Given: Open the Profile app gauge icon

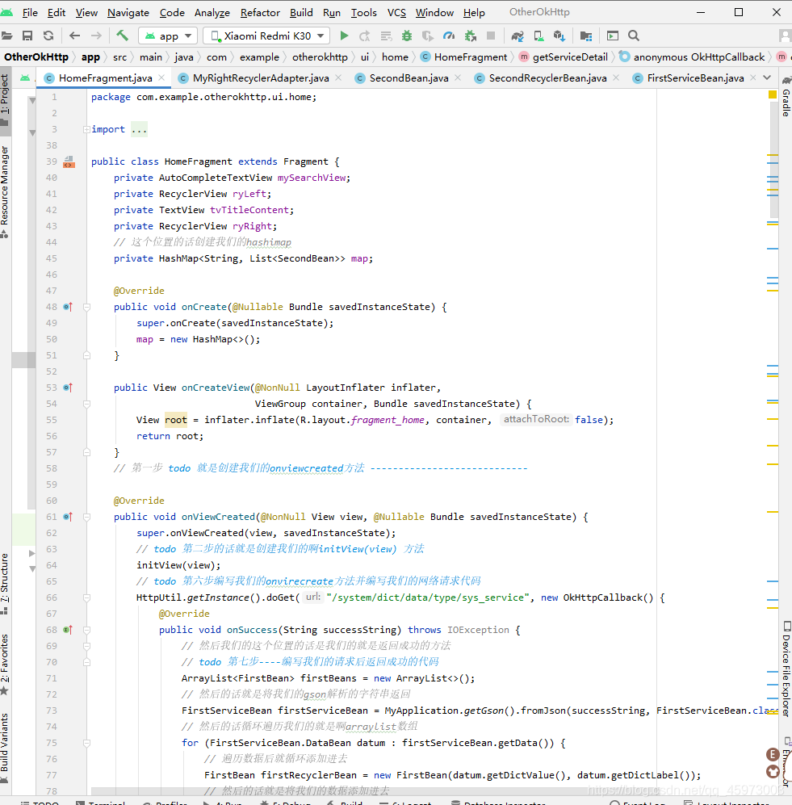Looking at the screenshot, I should [x=449, y=36].
